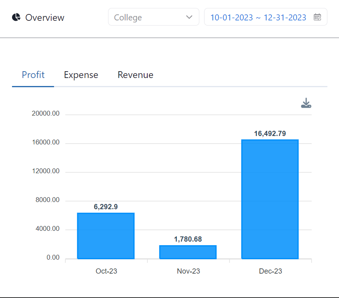This screenshot has width=339, height=298.
Task: Click the calendar icon in date range picker
Action: (318, 17)
